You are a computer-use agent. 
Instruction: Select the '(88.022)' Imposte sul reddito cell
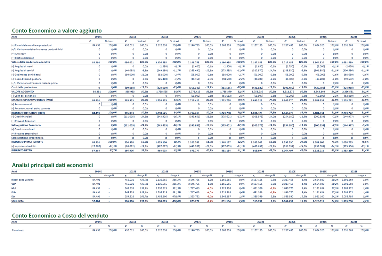point(130,146)
